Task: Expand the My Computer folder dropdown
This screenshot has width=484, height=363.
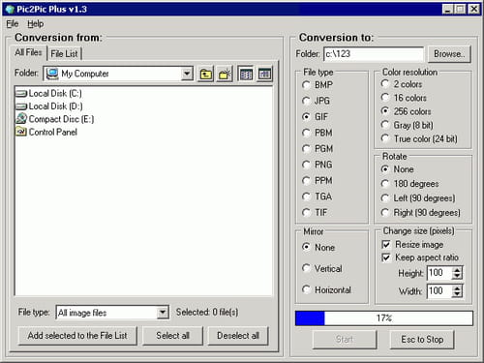Action: (187, 74)
